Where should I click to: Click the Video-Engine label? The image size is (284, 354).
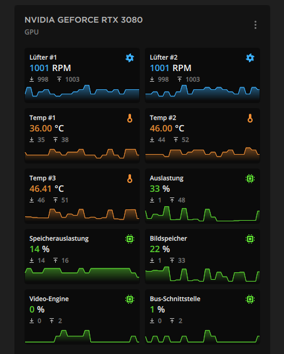(x=49, y=299)
